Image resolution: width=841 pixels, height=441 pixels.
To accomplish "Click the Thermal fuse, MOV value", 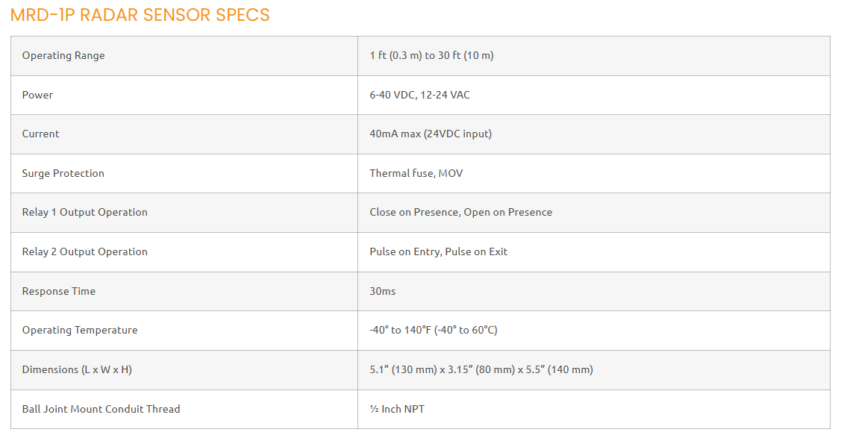I will tap(416, 173).
